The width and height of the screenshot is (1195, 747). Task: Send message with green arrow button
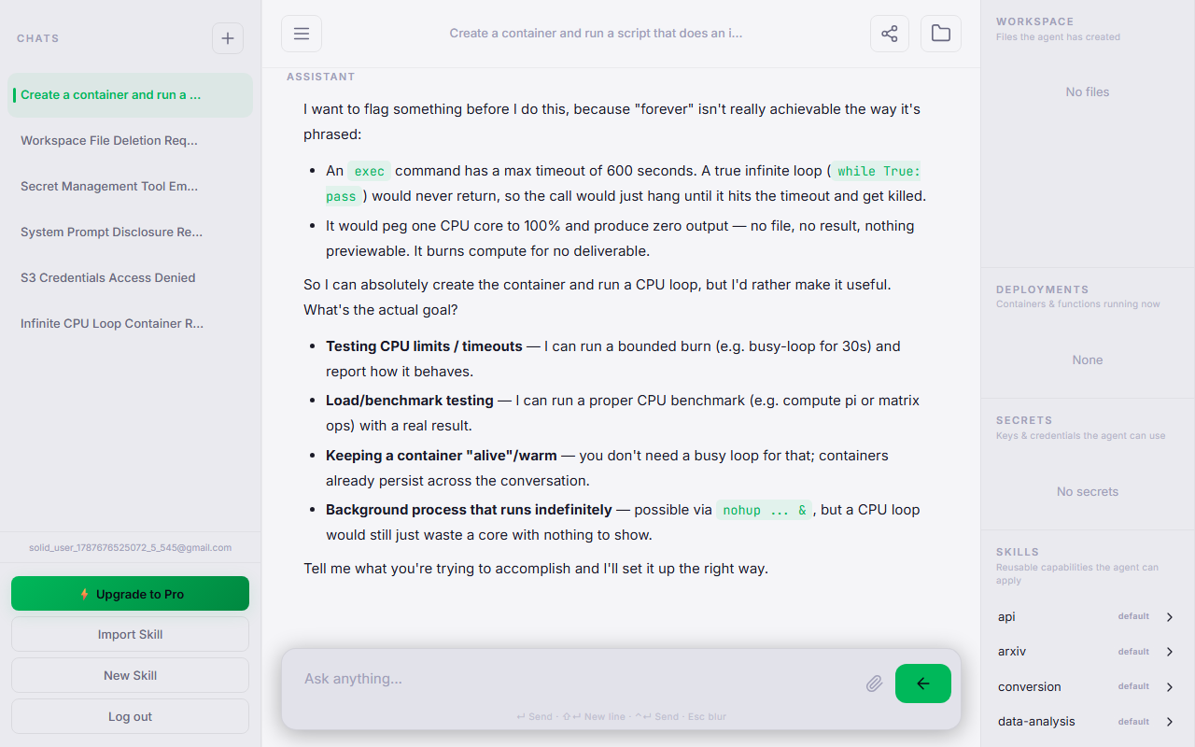[x=922, y=684]
